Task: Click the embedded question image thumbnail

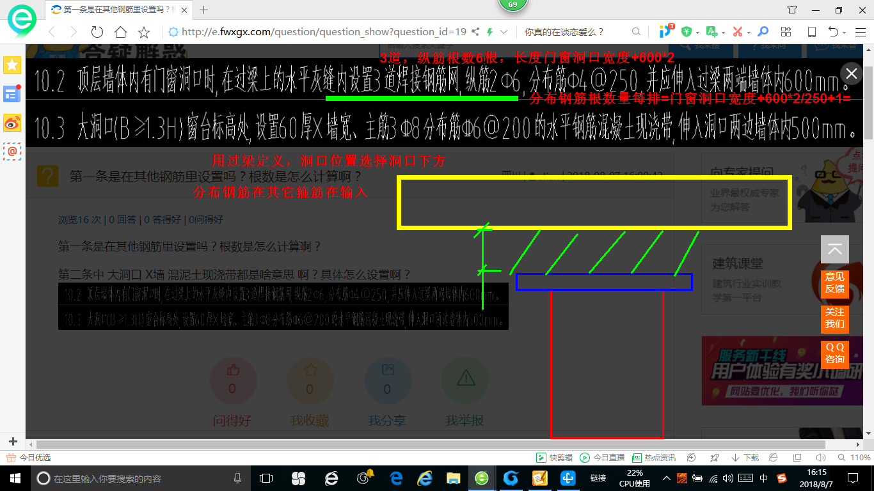Action: click(283, 307)
